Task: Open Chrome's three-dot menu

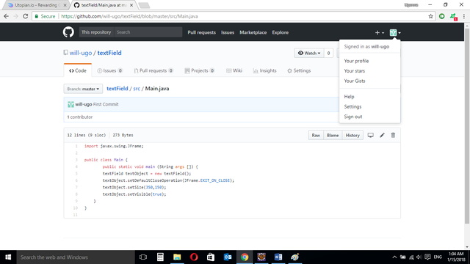Action: (x=463, y=16)
